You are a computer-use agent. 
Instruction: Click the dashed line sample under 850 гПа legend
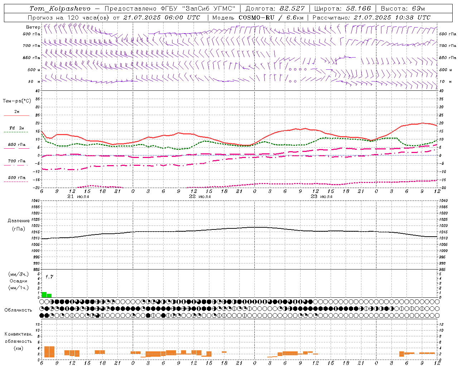[x=16, y=148]
